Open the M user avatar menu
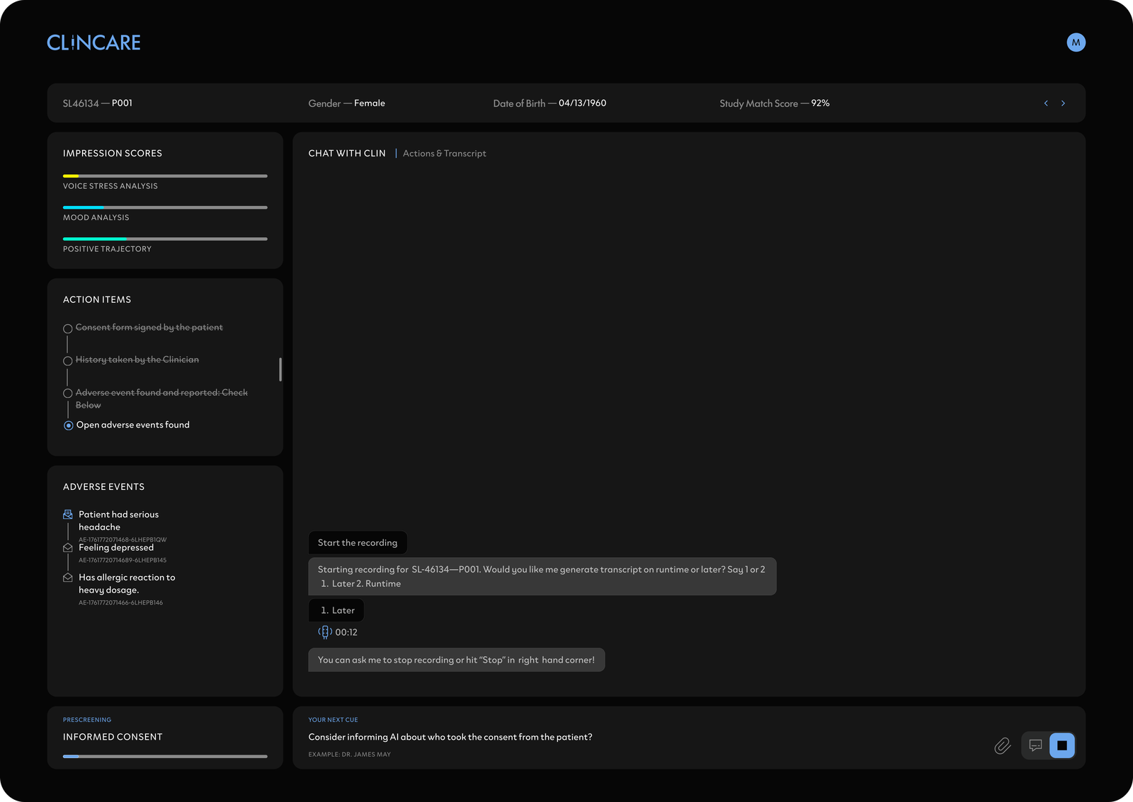Screen dimensions: 1133x802 [1076, 42]
